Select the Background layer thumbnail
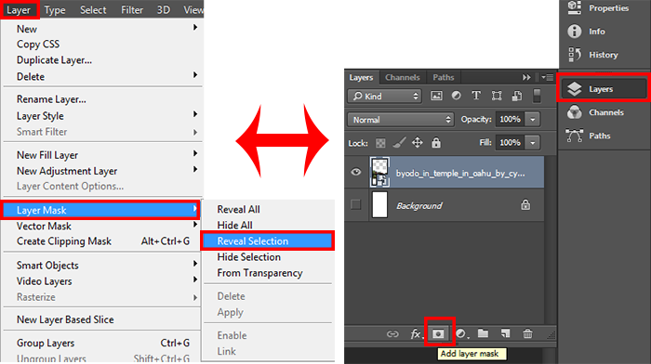The height and width of the screenshot is (364, 651). [379, 204]
